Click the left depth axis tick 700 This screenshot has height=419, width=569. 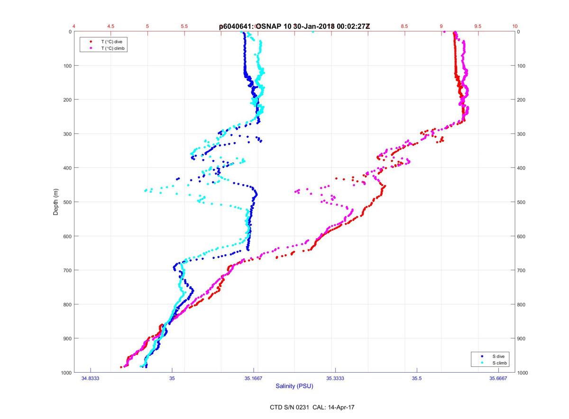coord(67,270)
